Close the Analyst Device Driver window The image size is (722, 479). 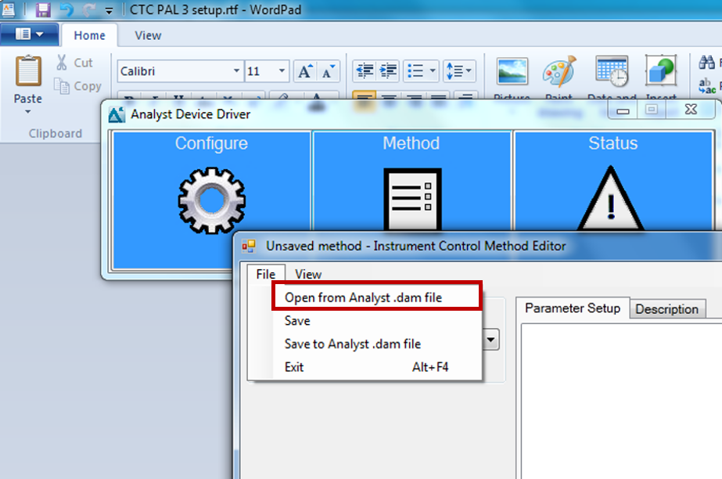(691, 110)
